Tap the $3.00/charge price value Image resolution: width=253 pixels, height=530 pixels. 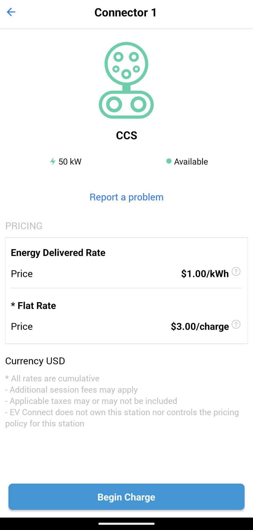(200, 326)
